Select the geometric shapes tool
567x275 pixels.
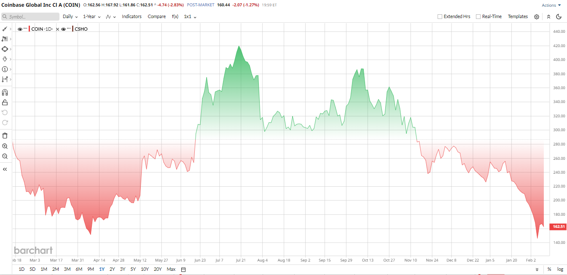coord(5,49)
